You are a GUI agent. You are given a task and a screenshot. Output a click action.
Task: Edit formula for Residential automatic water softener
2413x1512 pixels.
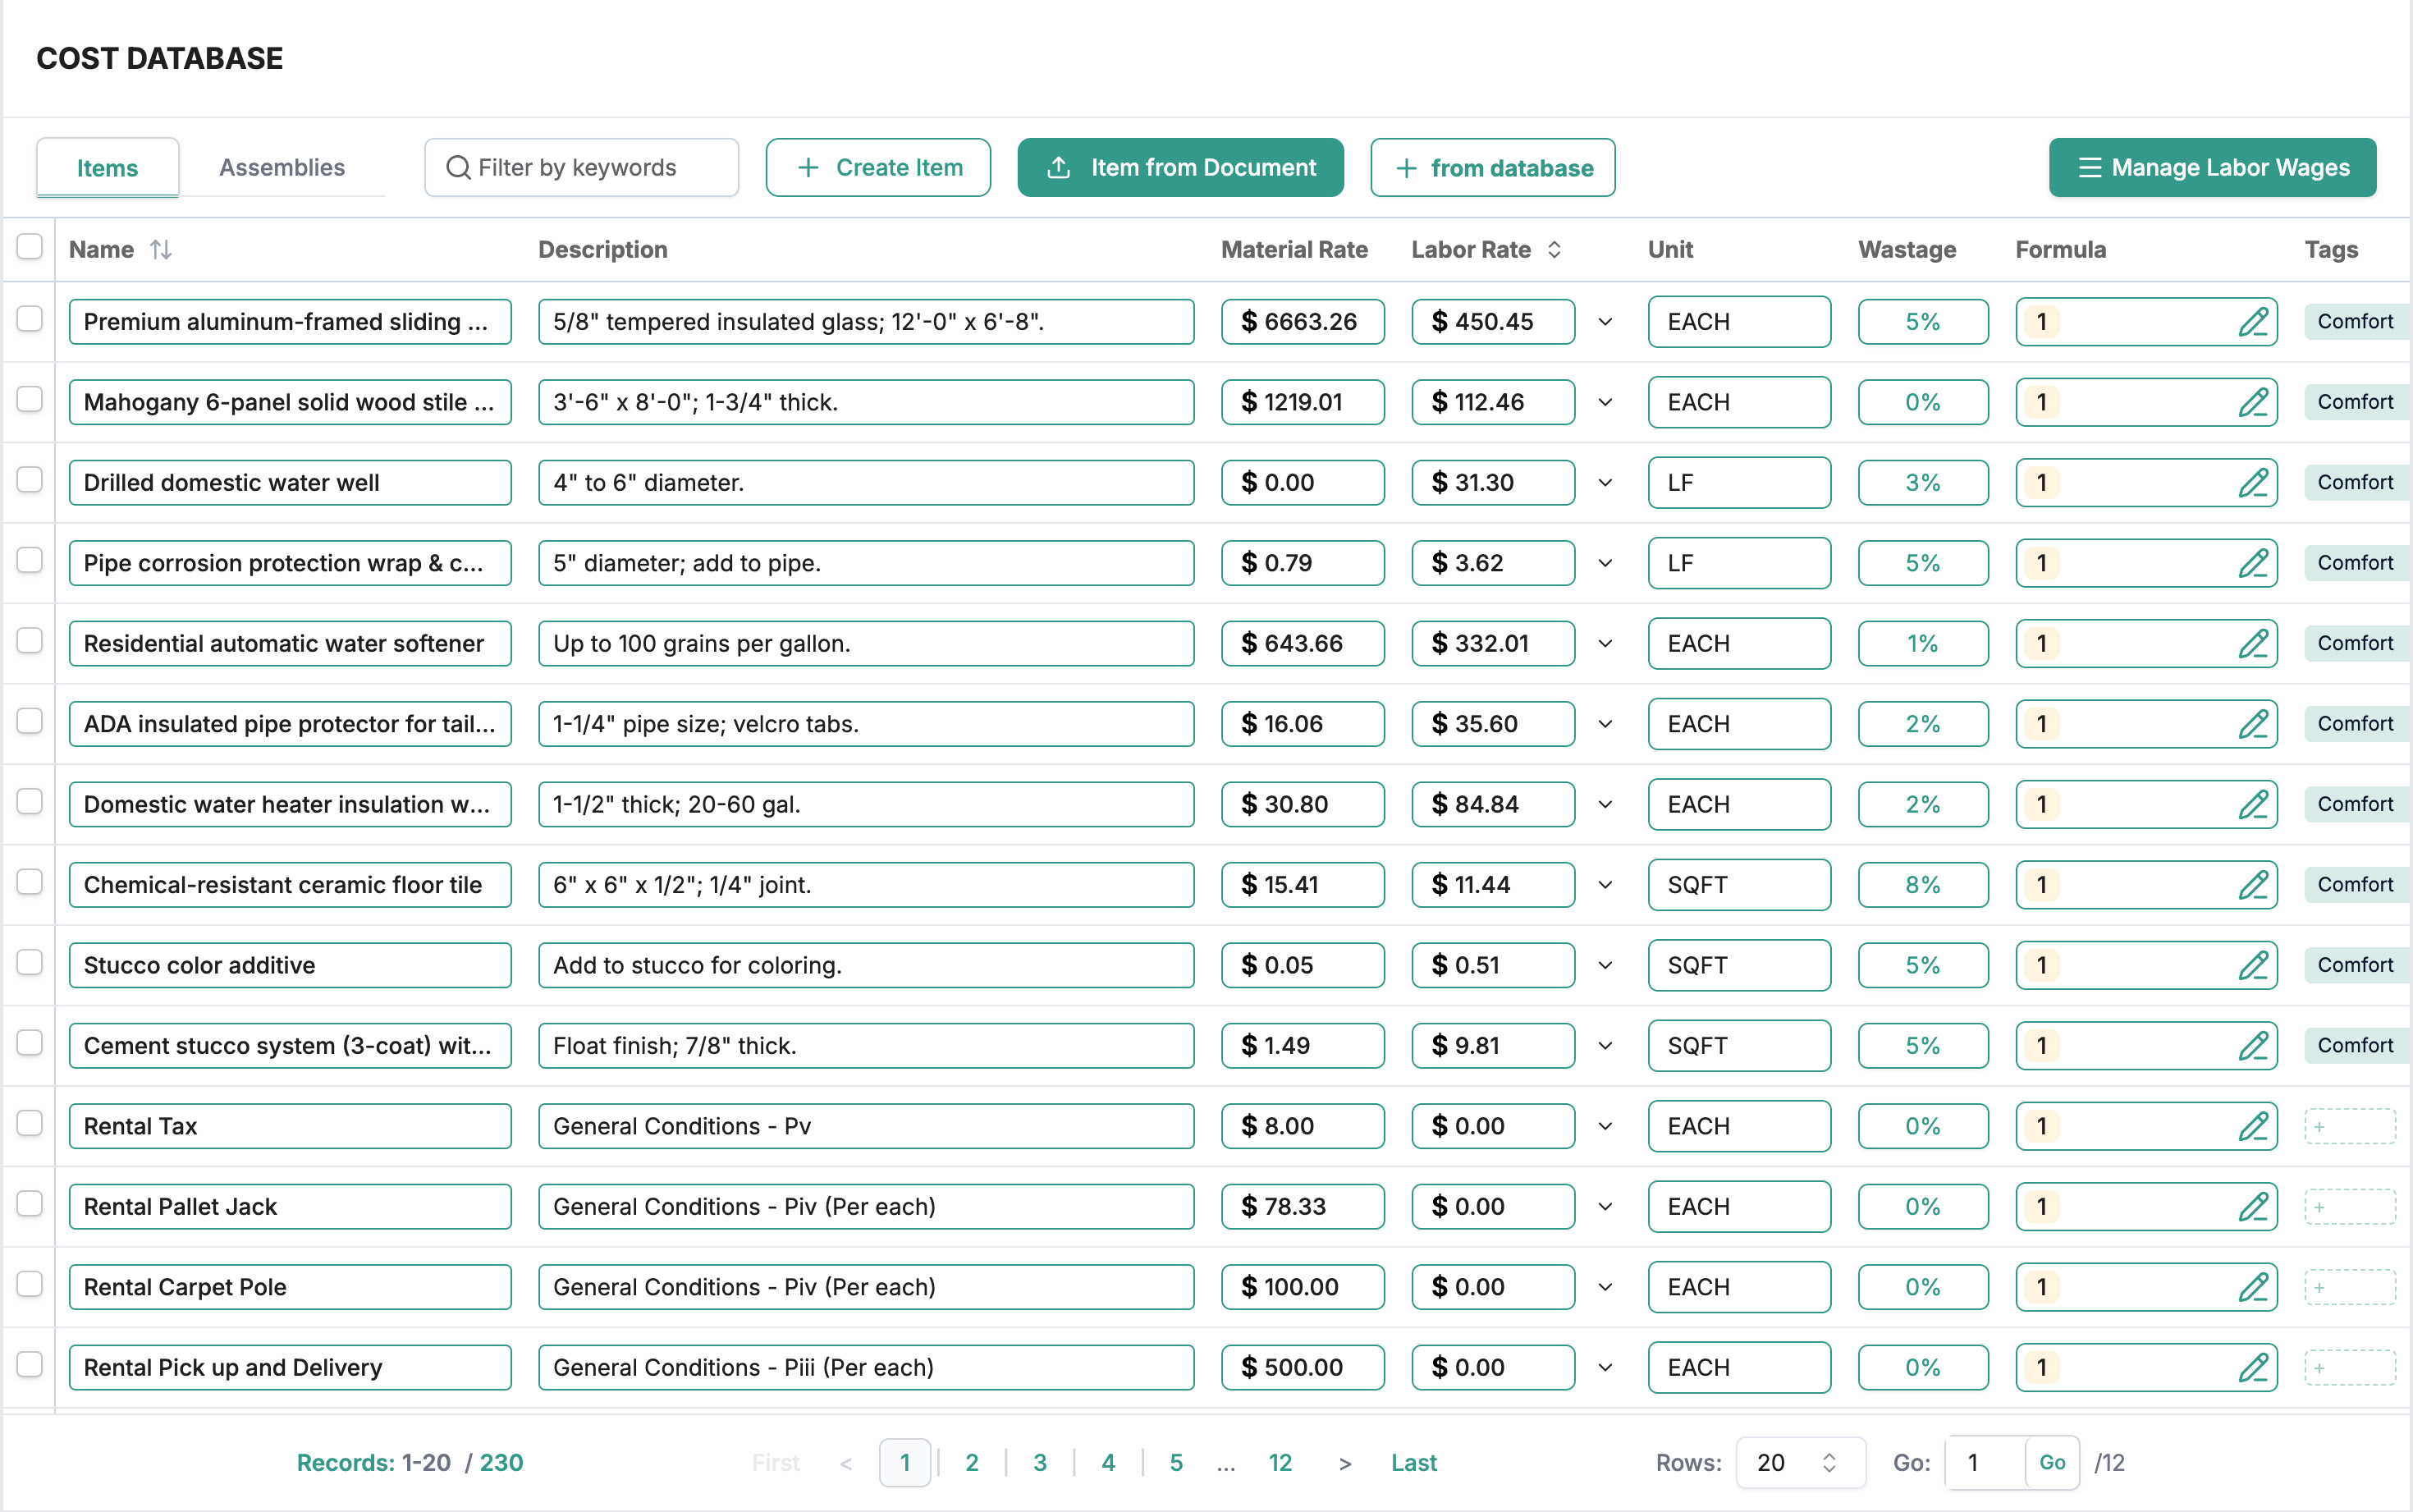coord(2252,644)
